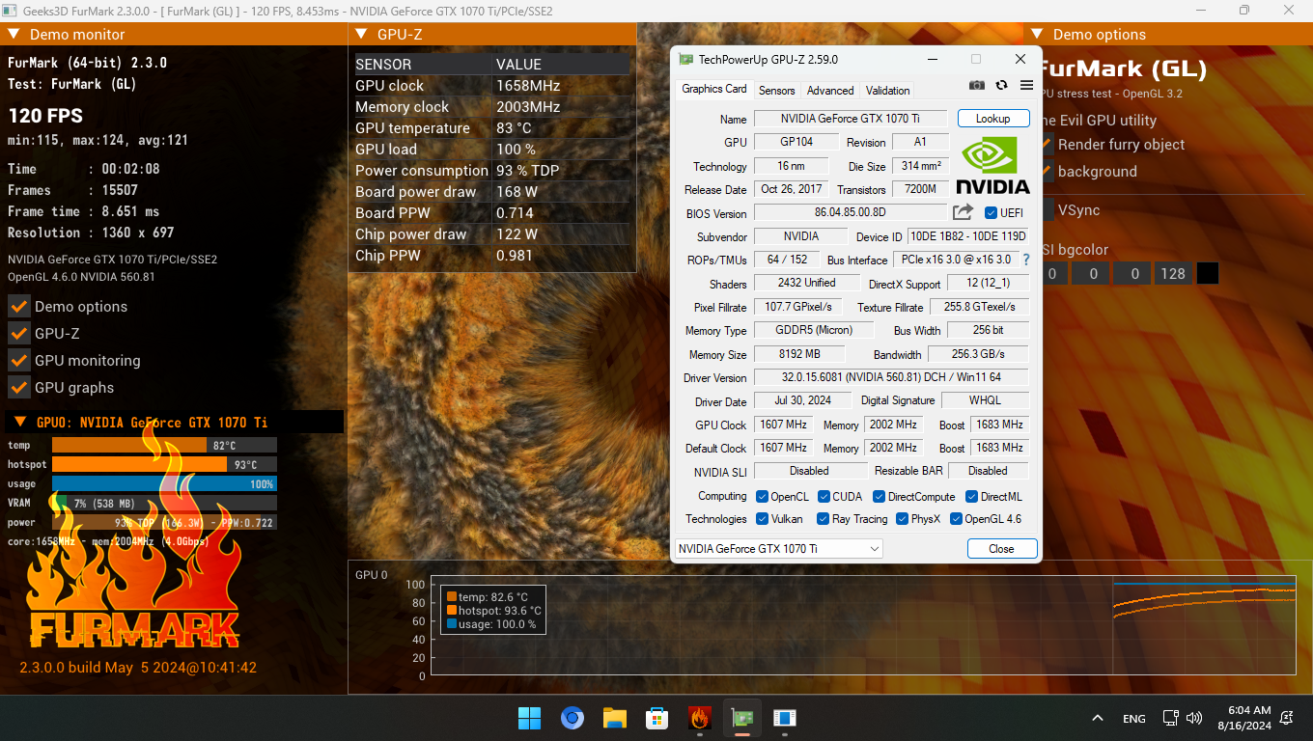The height and width of the screenshot is (741, 1313).
Task: Collapse the Demo monitor panel
Action: [14, 35]
